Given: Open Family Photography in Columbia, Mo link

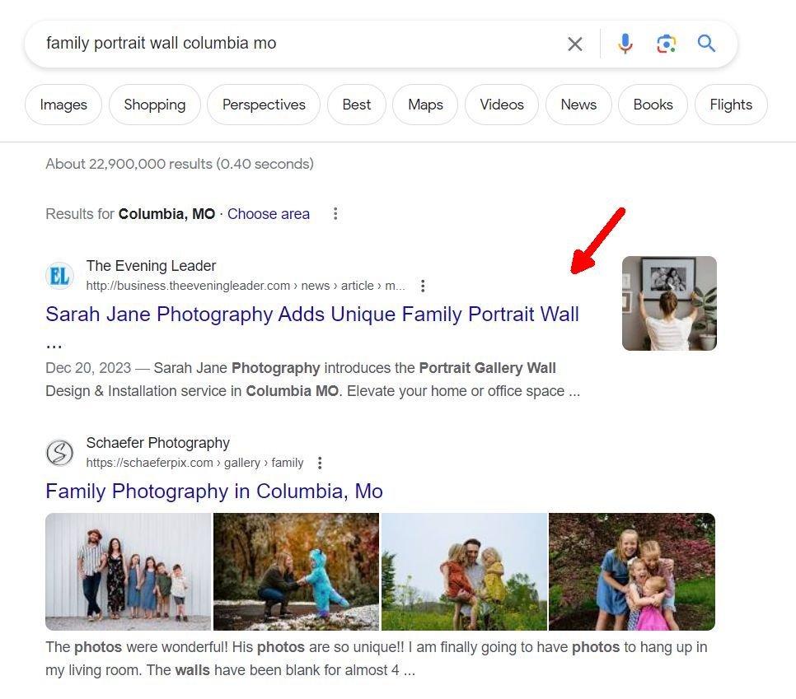Looking at the screenshot, I should pyautogui.click(x=214, y=492).
